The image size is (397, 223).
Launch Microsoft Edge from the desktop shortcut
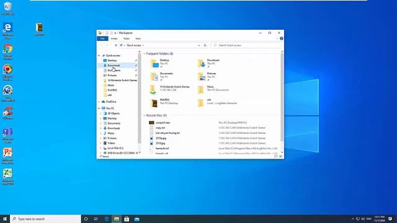pos(8,30)
